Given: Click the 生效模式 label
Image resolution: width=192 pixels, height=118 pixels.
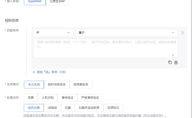Looking at the screenshot, I should [13, 84].
